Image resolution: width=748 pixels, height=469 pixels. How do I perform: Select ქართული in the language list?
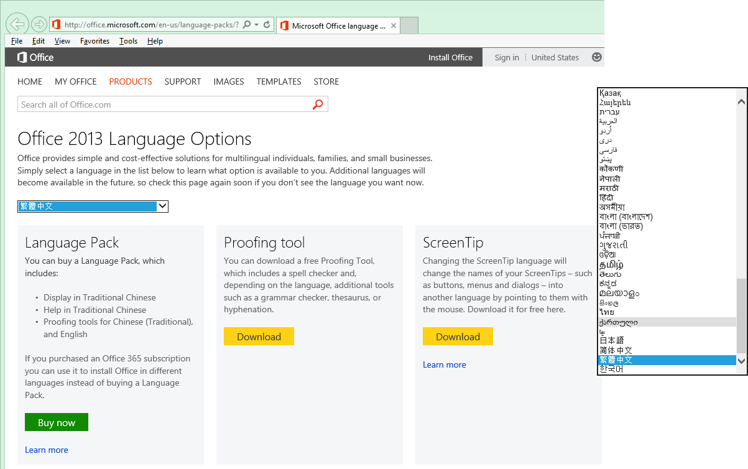pos(667,322)
